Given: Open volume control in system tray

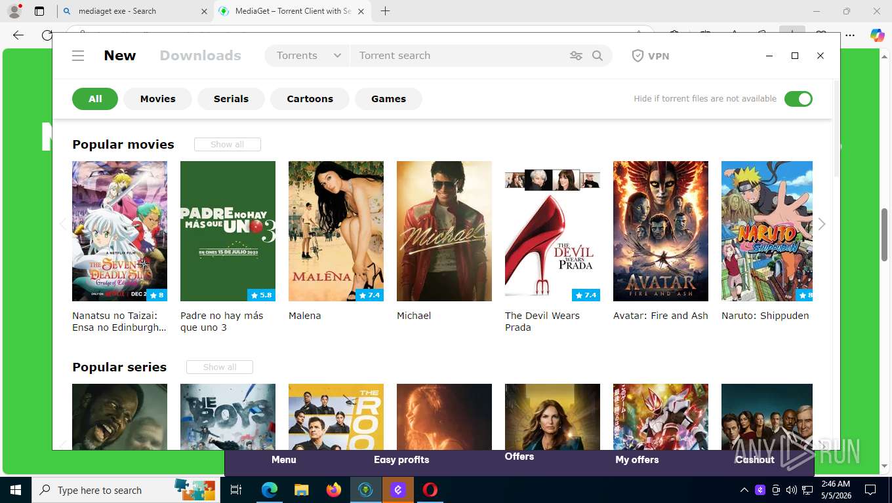Looking at the screenshot, I should (x=792, y=490).
